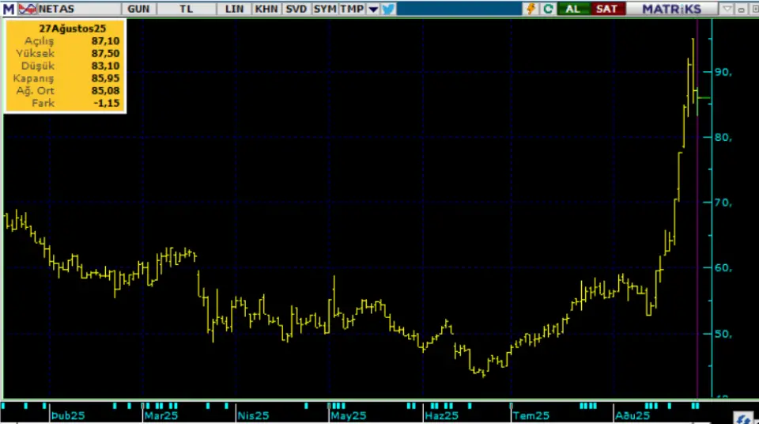Toggle the LIN linear scale button
Image resolution: width=759 pixels, height=424 pixels.
234,9
